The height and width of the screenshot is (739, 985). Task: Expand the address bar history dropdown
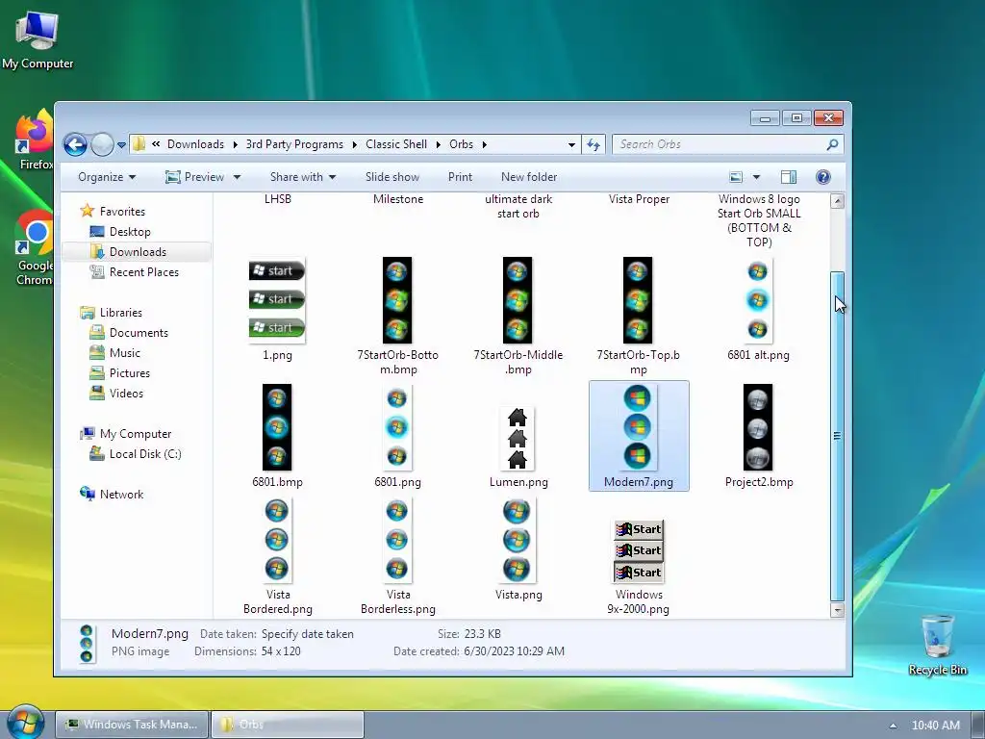571,144
